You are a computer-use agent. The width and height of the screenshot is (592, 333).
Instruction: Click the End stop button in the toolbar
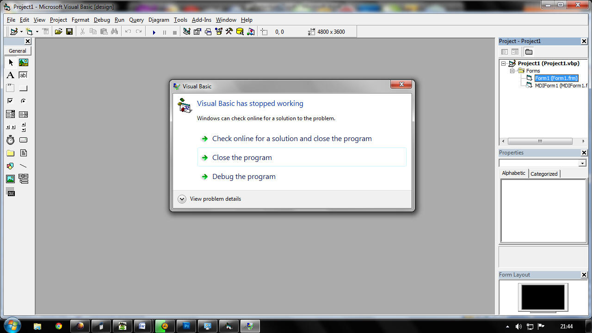(x=174, y=32)
